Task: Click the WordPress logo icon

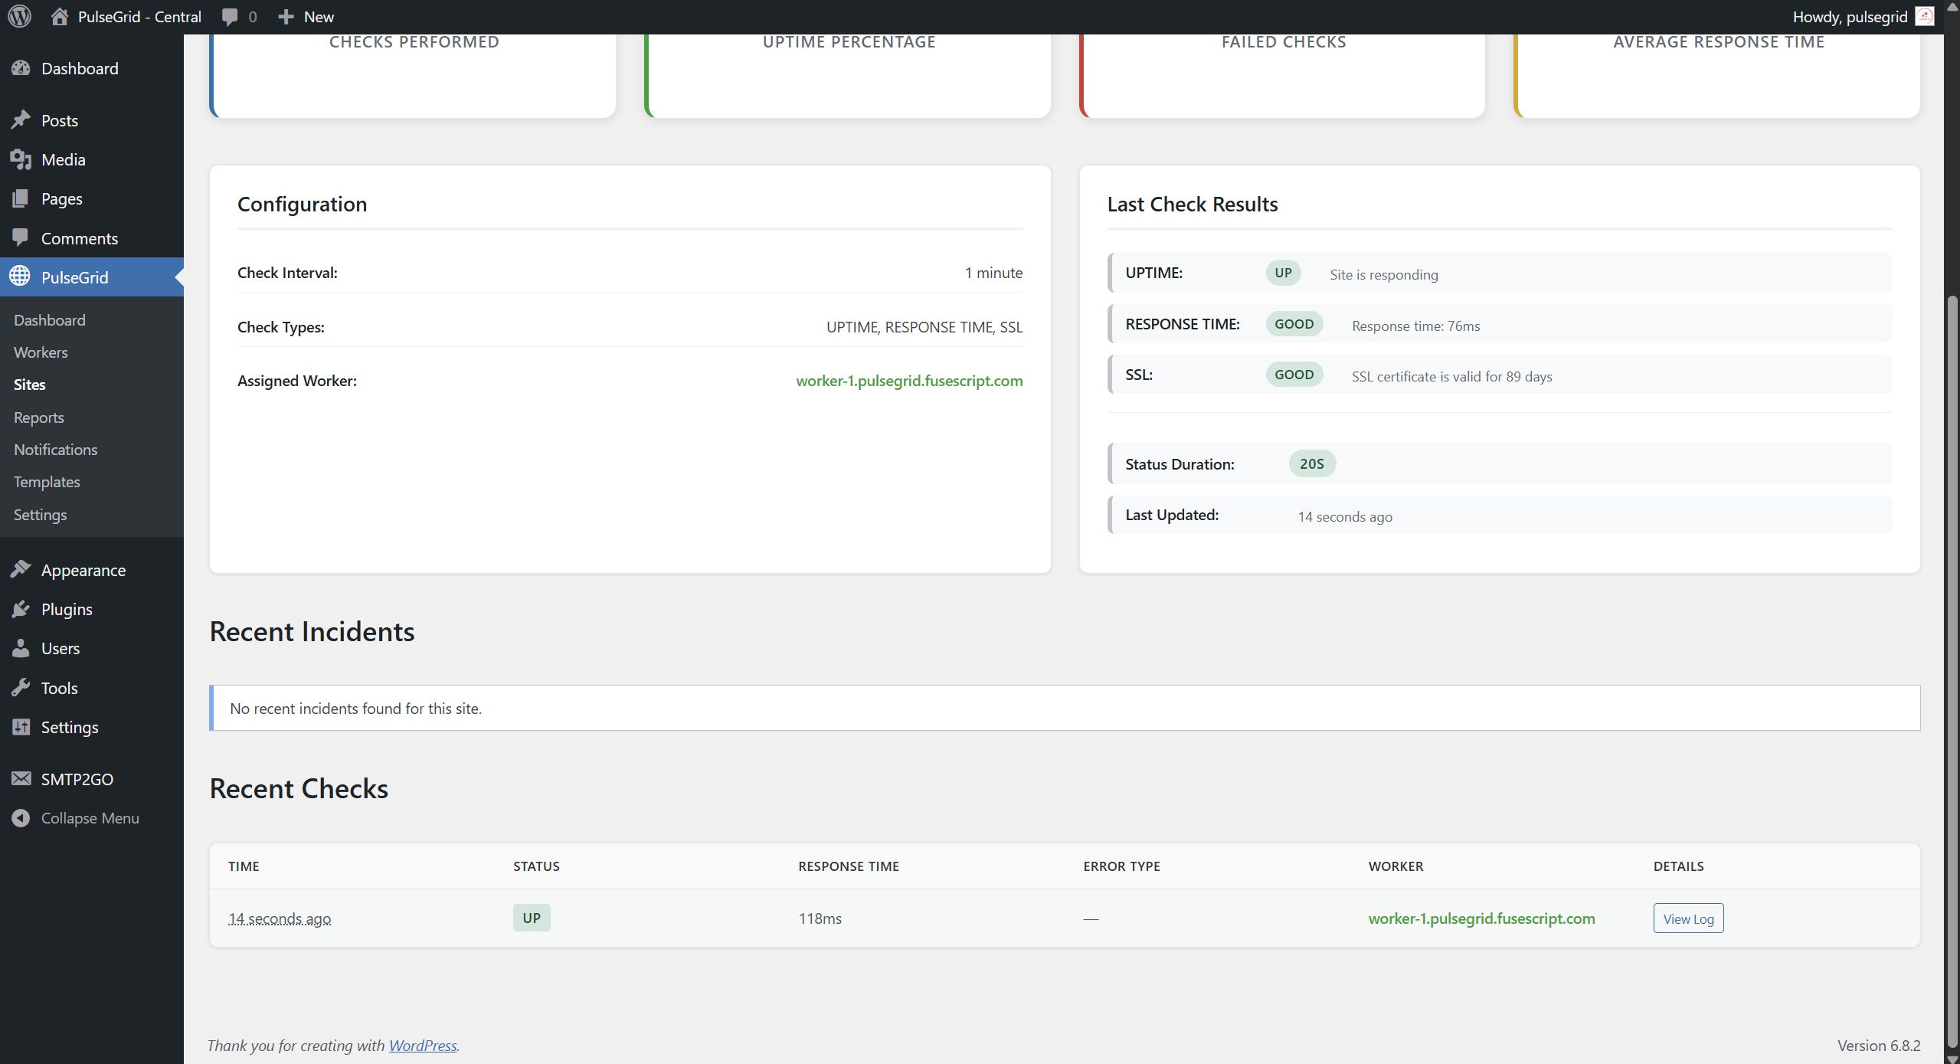Action: tap(19, 16)
